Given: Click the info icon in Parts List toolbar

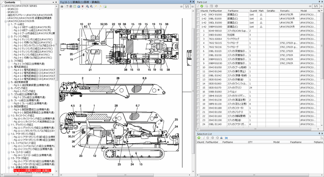Looking at the screenshot, I should coord(216,6).
